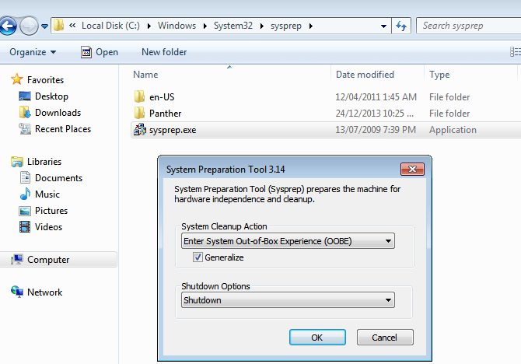Go to Recent Places
521x364 pixels.
pos(62,129)
